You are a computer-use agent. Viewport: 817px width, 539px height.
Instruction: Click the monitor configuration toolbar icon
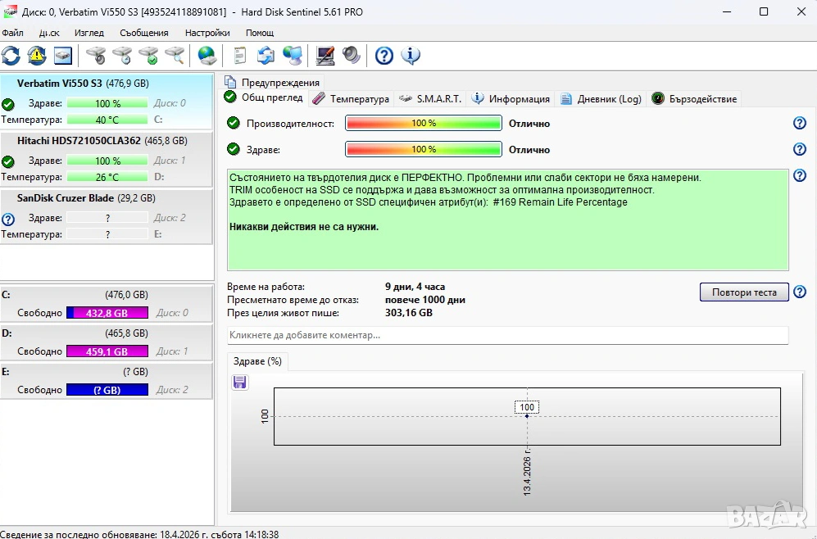325,56
